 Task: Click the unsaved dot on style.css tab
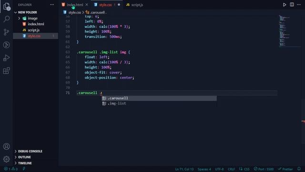click(119, 5)
